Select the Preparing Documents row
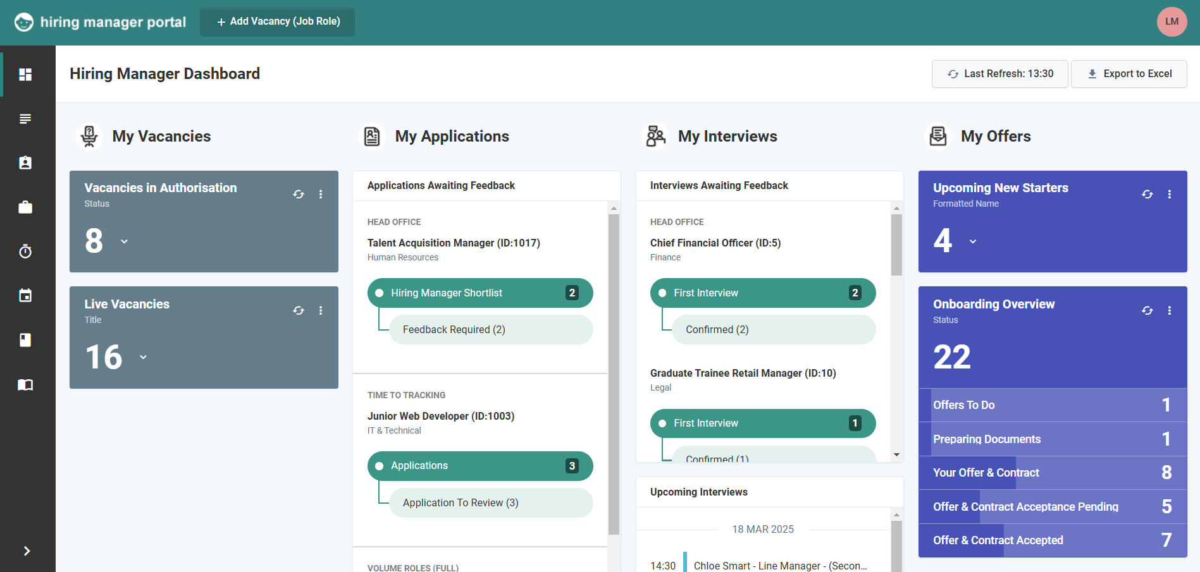Viewport: 1200px width, 572px height. (1053, 439)
